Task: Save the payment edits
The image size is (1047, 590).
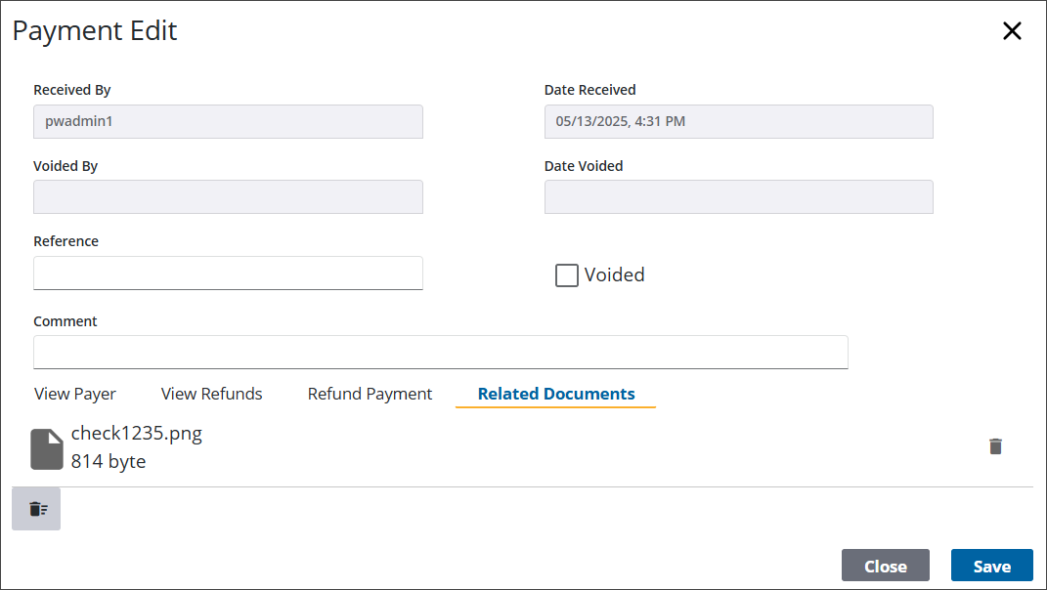Action: tap(991, 566)
